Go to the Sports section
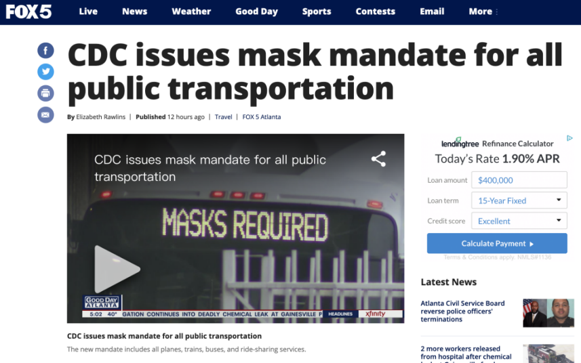This screenshot has width=581, height=363. coord(317,12)
